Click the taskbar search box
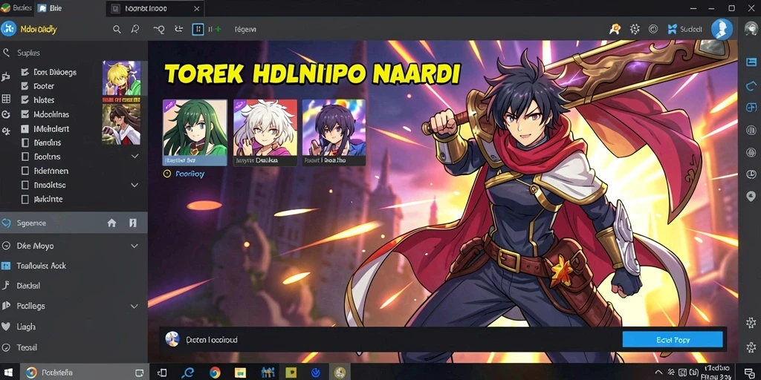This screenshot has width=761, height=380. tap(85, 373)
